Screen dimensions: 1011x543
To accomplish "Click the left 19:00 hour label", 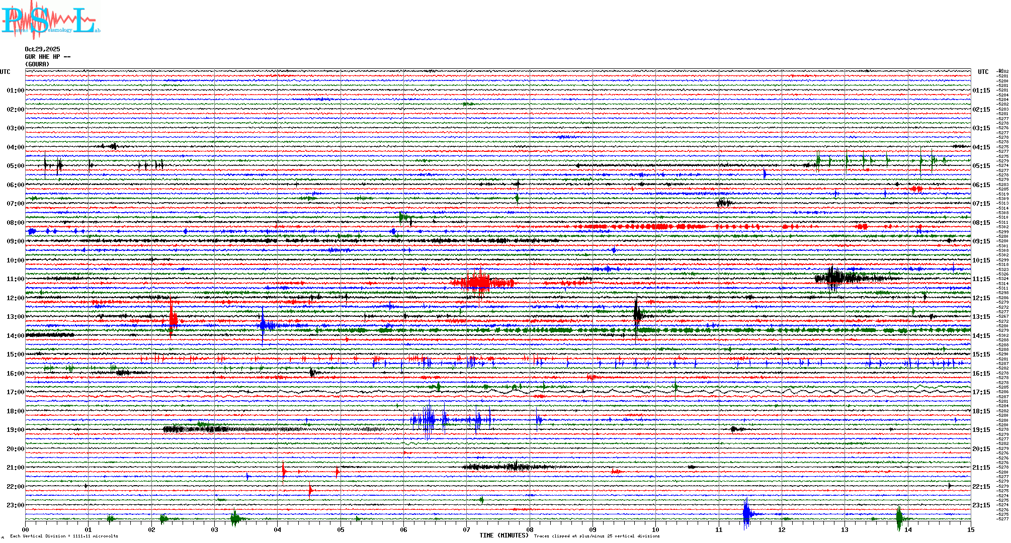I will pyautogui.click(x=15, y=430).
